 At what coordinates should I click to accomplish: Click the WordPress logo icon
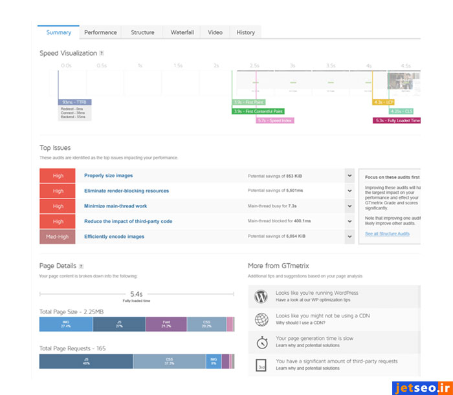coord(261,296)
